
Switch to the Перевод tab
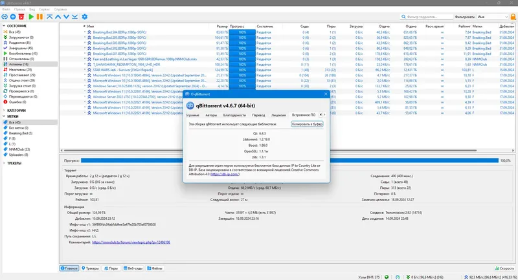258,115
